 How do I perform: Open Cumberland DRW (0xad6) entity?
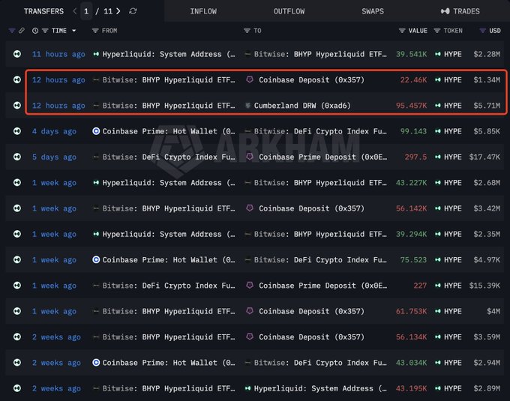[x=302, y=106]
